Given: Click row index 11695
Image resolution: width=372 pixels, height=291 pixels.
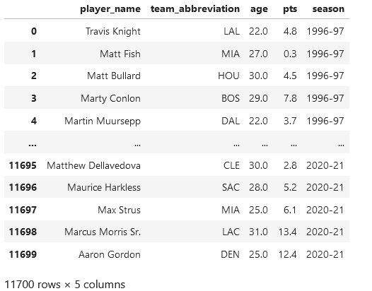Looking at the screenshot, I should (x=23, y=165).
